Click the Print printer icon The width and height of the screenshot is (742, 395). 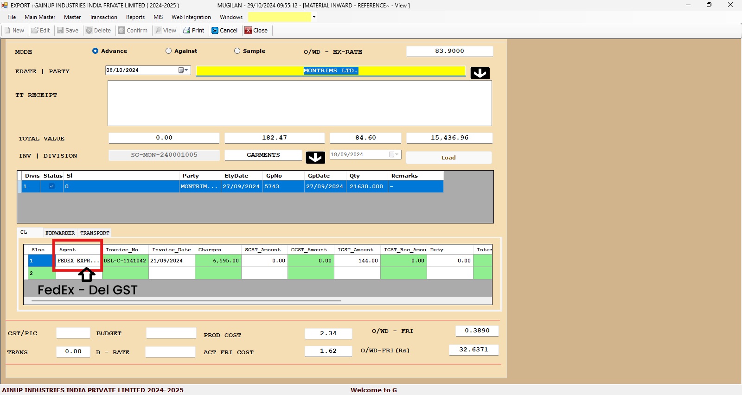click(x=187, y=31)
